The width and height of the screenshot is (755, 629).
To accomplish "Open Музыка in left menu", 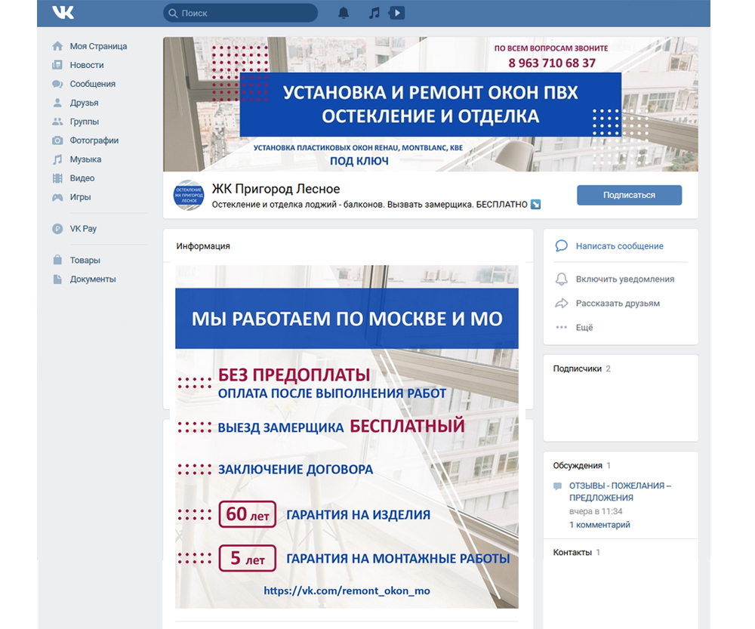I will (x=85, y=159).
